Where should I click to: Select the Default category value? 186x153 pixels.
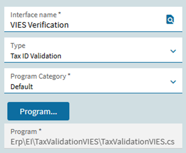pyautogui.click(x=22, y=87)
